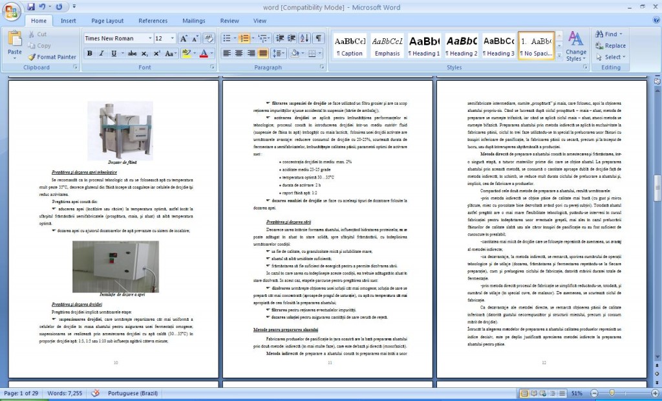Click the Format Painter icon
Screen dimensions: 662x401
click(x=32, y=57)
